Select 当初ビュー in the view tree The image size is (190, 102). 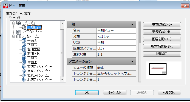pyautogui.click(x=34, y=27)
